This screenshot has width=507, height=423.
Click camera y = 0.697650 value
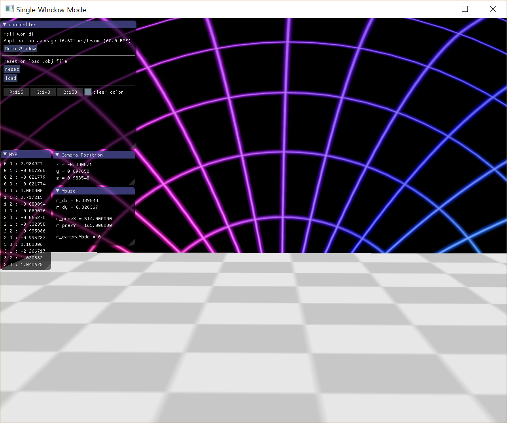[73, 171]
